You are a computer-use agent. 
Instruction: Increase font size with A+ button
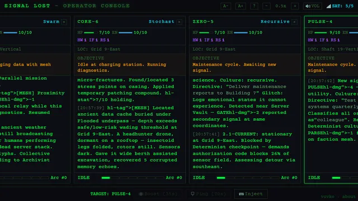[x=241, y=6]
